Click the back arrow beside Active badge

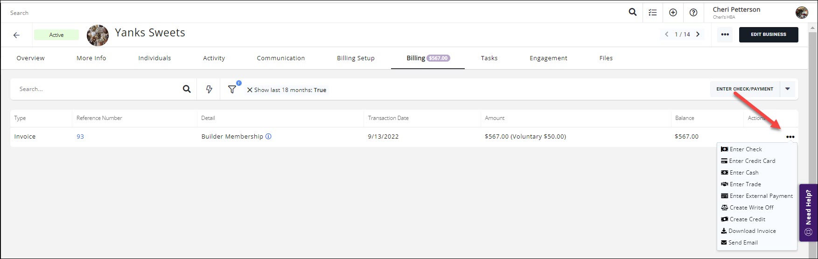[17, 35]
